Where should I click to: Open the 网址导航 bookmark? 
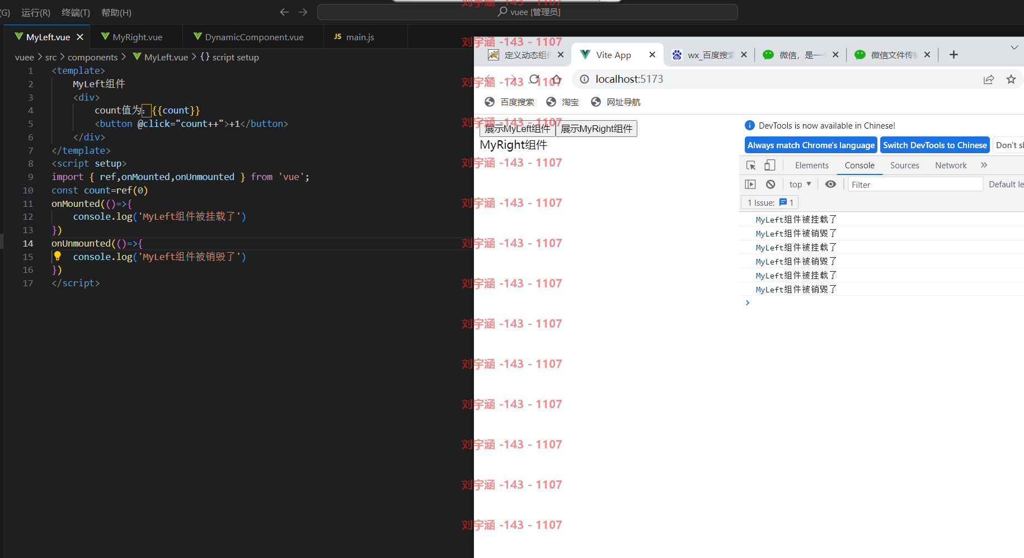coord(616,102)
